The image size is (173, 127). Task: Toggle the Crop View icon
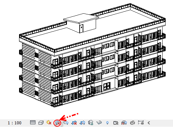[74, 123]
